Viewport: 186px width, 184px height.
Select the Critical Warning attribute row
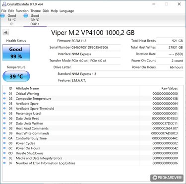pos(91,94)
